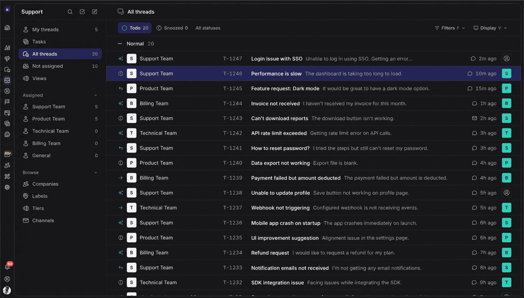The image size is (524, 298).
Task: Click the checkbox task icon beside search
Action: (x=82, y=12)
